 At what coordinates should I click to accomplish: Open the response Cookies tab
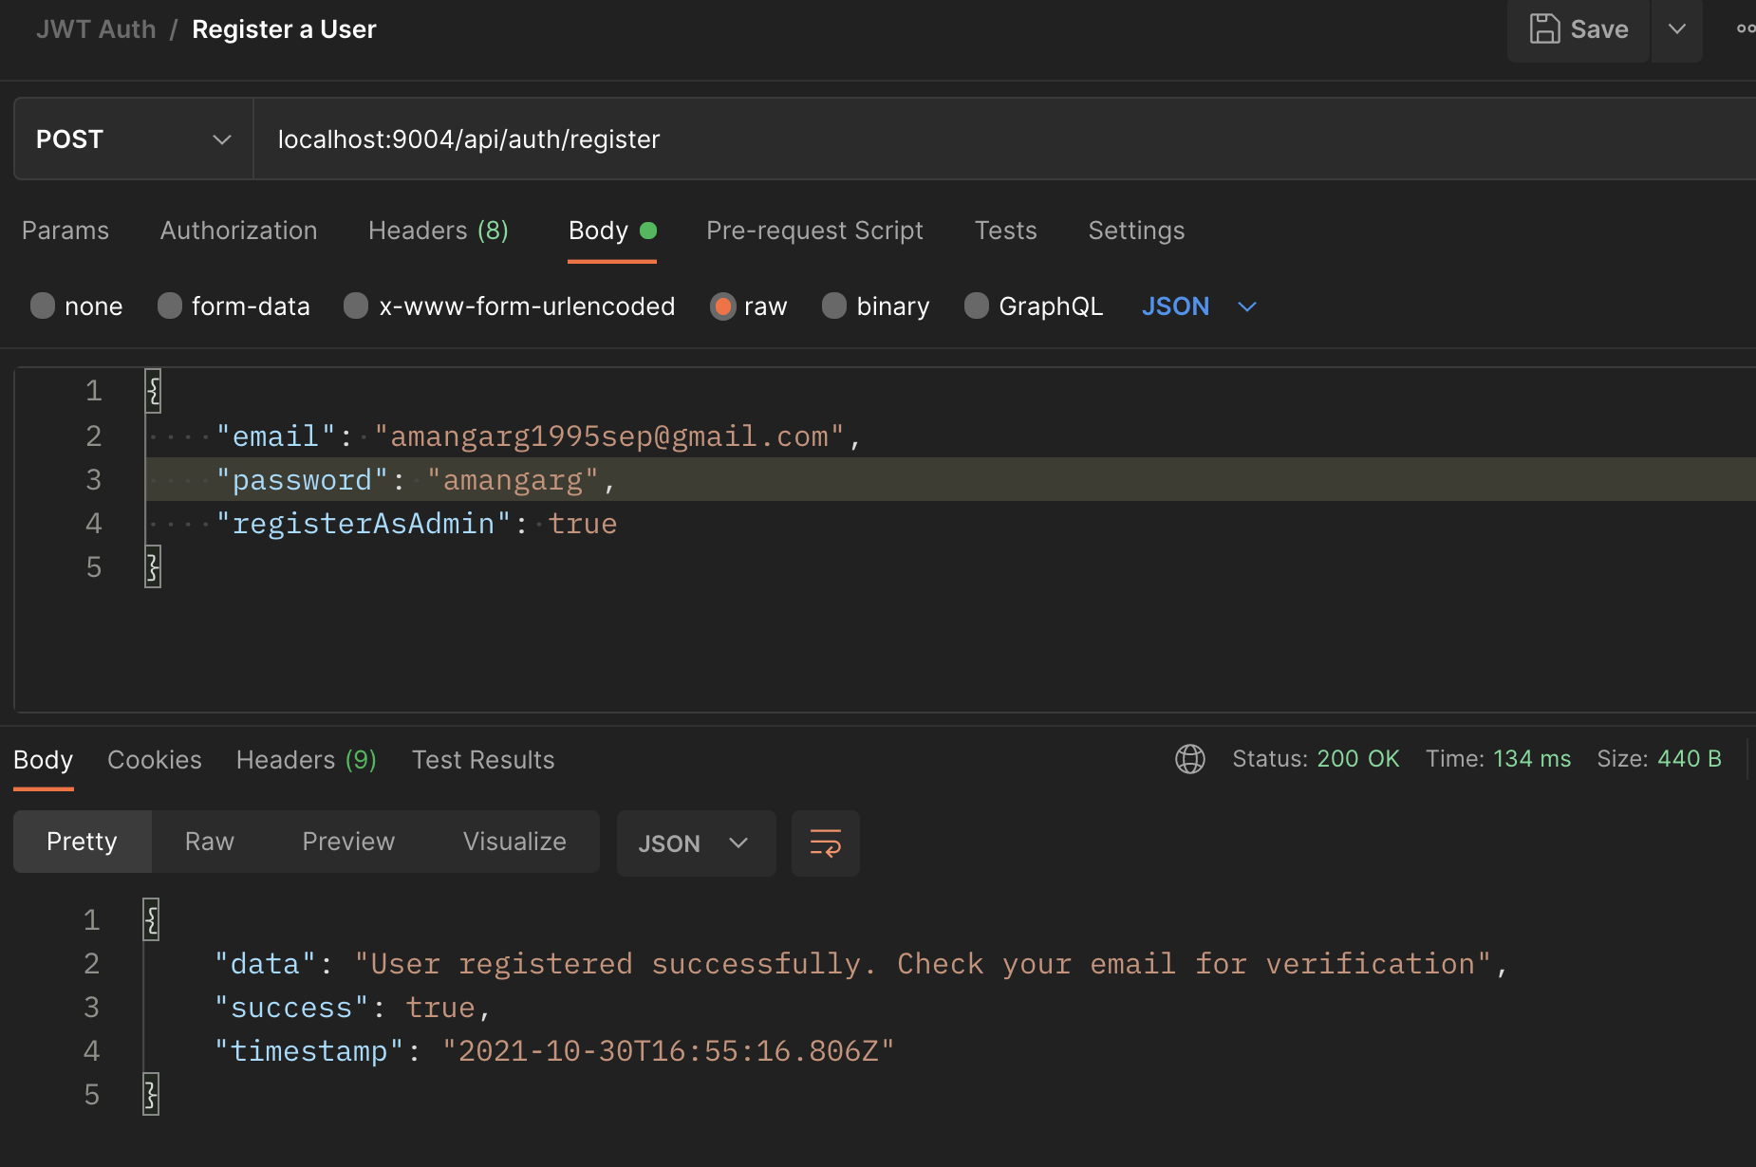[155, 760]
